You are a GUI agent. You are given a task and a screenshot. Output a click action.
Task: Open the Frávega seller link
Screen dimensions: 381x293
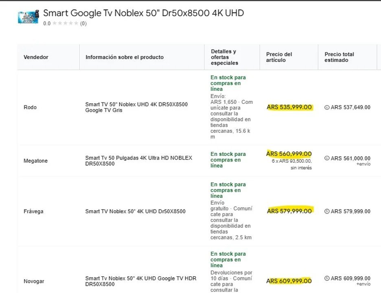[x=33, y=212]
